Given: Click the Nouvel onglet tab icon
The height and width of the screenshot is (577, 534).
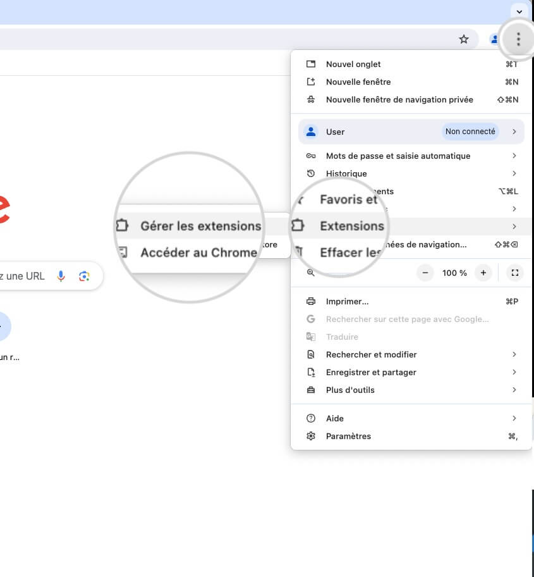Looking at the screenshot, I should pos(311,64).
